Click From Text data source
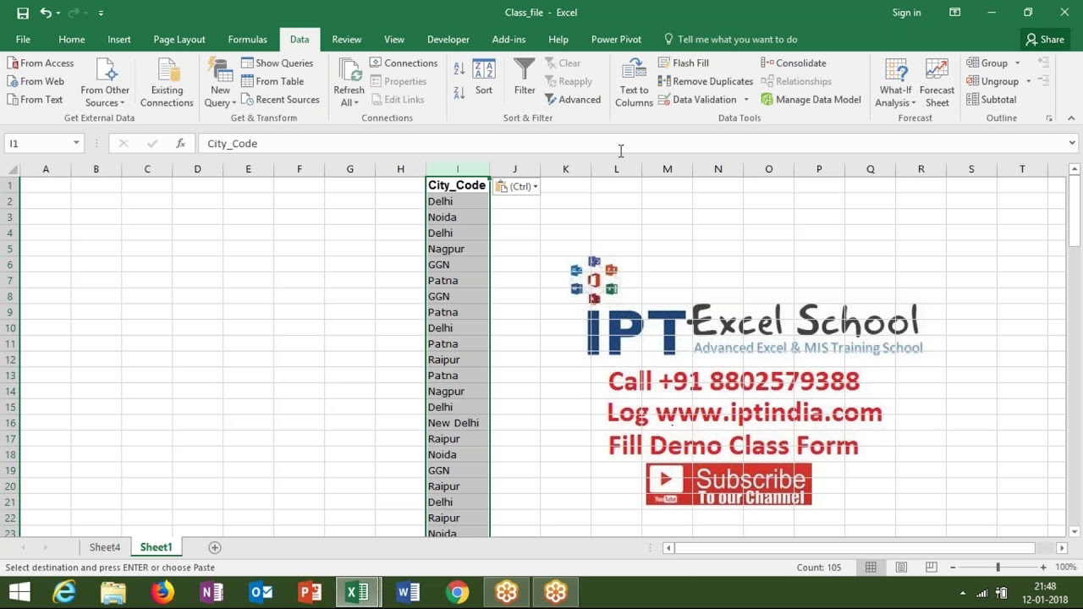 click(34, 99)
